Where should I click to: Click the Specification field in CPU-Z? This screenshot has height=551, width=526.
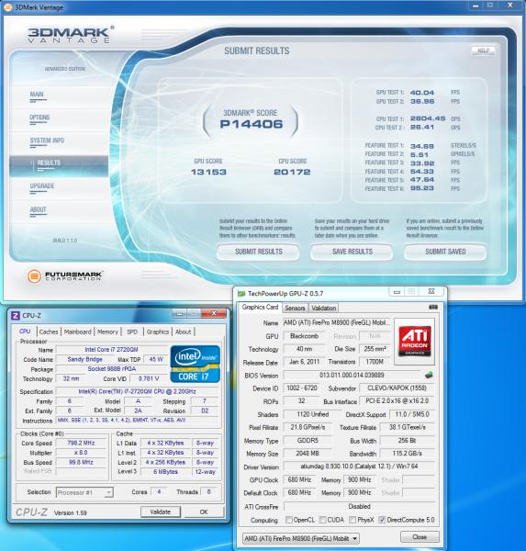[137, 391]
